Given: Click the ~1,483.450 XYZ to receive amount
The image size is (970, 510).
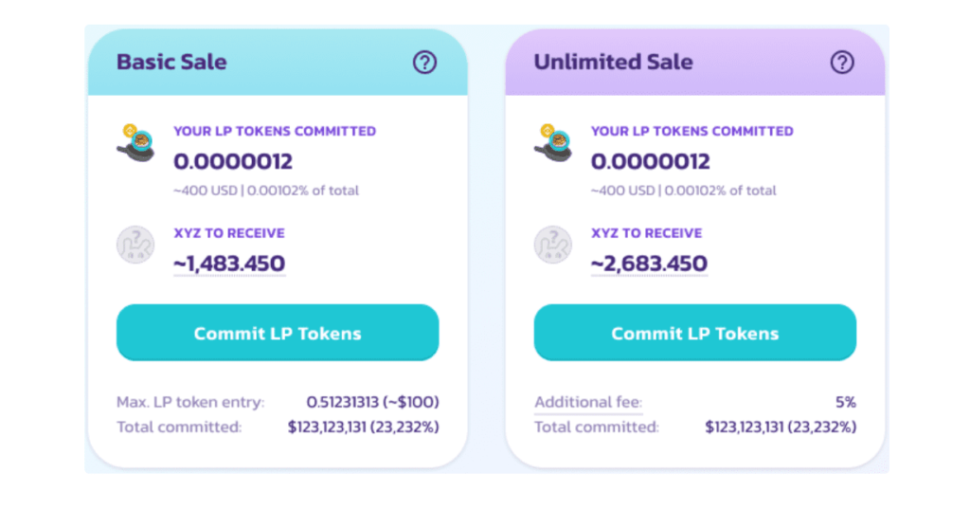Looking at the screenshot, I should (x=229, y=264).
